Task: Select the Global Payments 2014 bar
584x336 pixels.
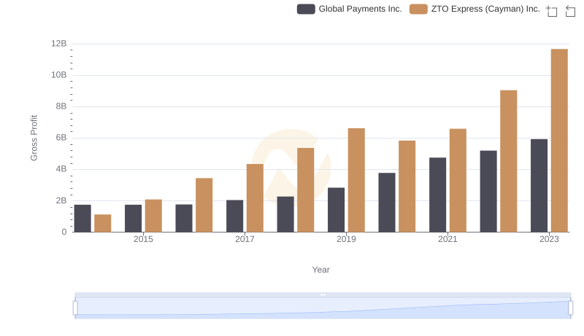Action: coord(82,219)
